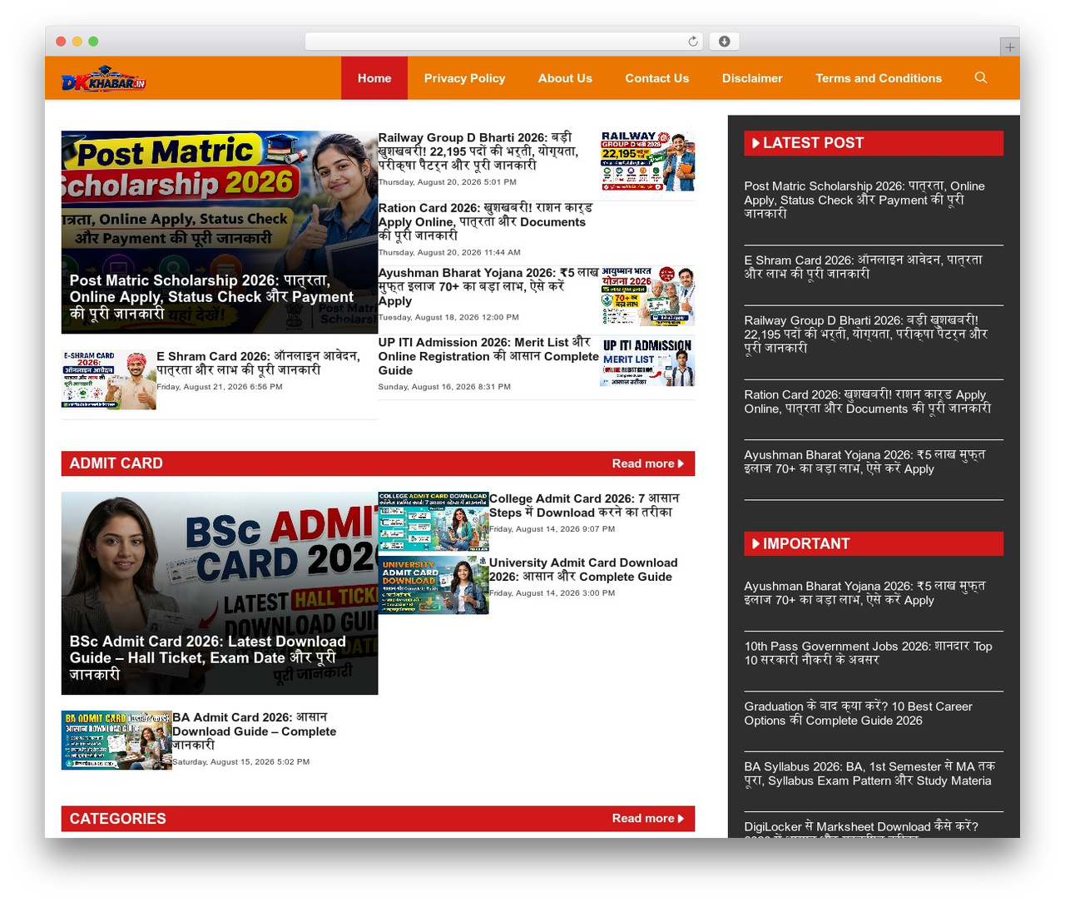
Task: Open a new tab with plus button
Action: click(1009, 47)
